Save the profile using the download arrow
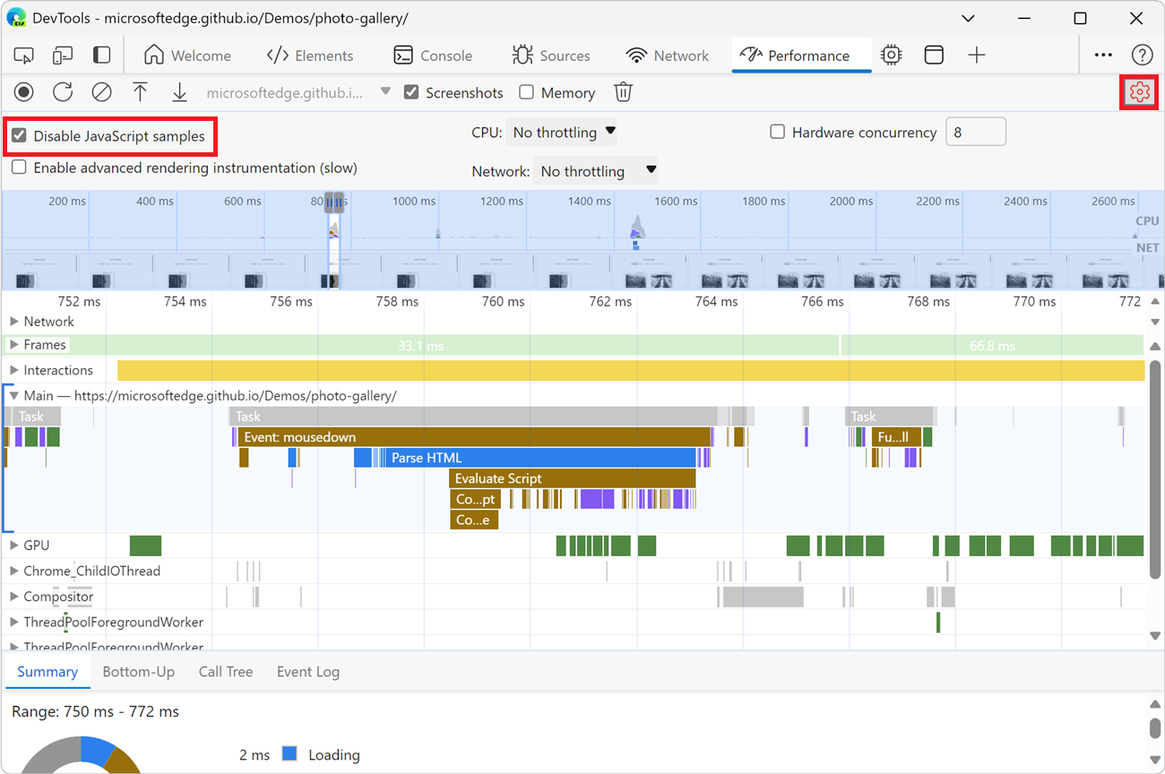This screenshot has height=774, width=1165. coord(179,91)
